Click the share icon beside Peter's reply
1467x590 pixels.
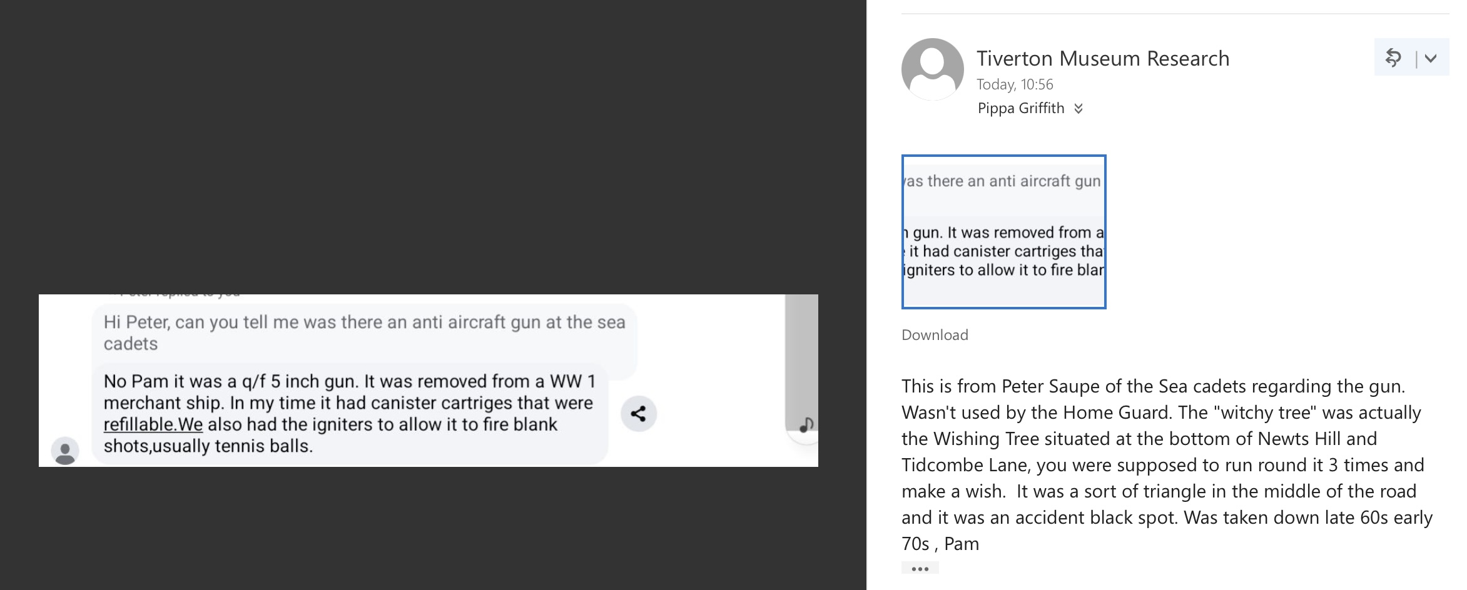coord(638,414)
